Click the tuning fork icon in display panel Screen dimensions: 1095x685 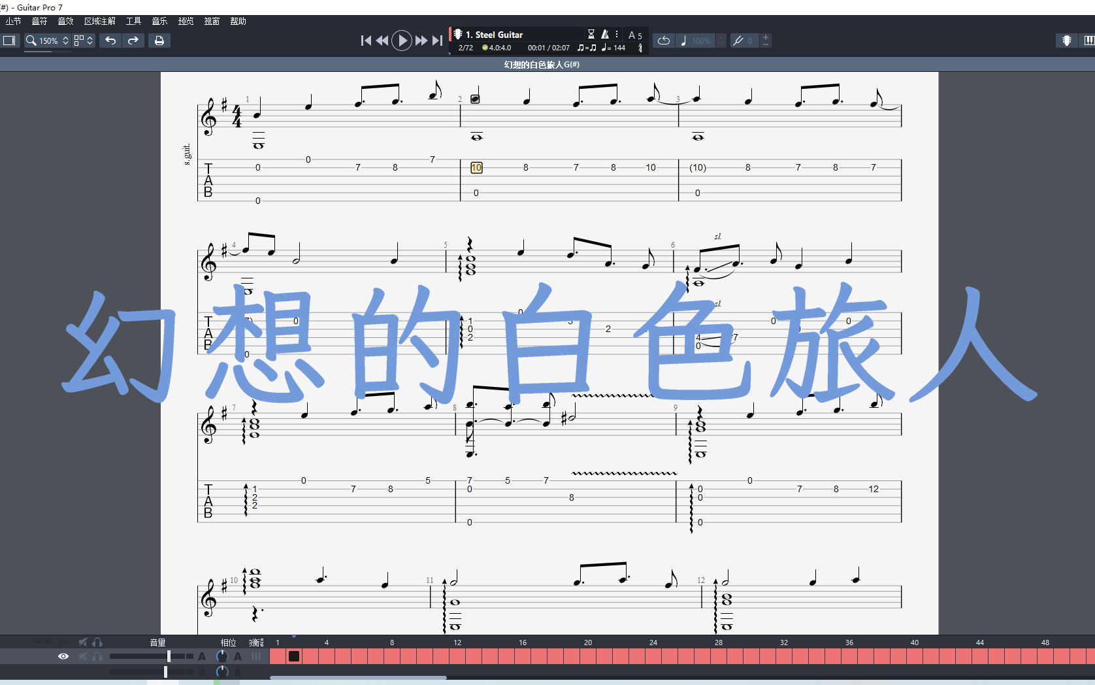pyautogui.click(x=640, y=48)
